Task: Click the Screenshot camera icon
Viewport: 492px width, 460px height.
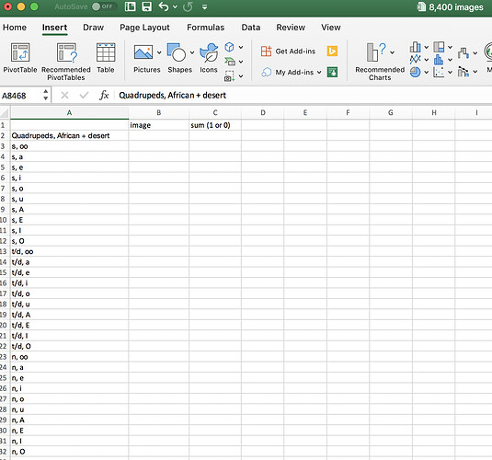Action: (x=229, y=76)
